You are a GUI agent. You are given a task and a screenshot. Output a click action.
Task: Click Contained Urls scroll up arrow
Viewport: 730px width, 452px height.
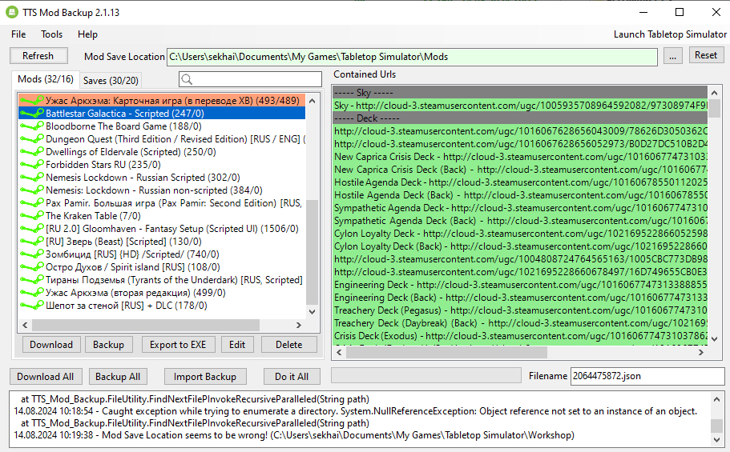click(715, 93)
